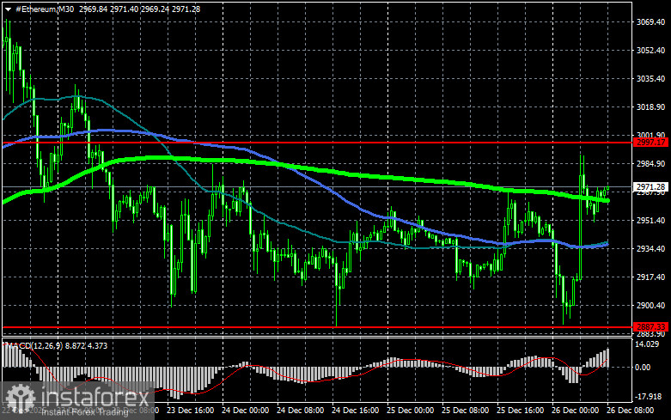Screen dimensions: 671x420
Task: Click the 23 Dec 16:00 time label
Action: point(191,411)
